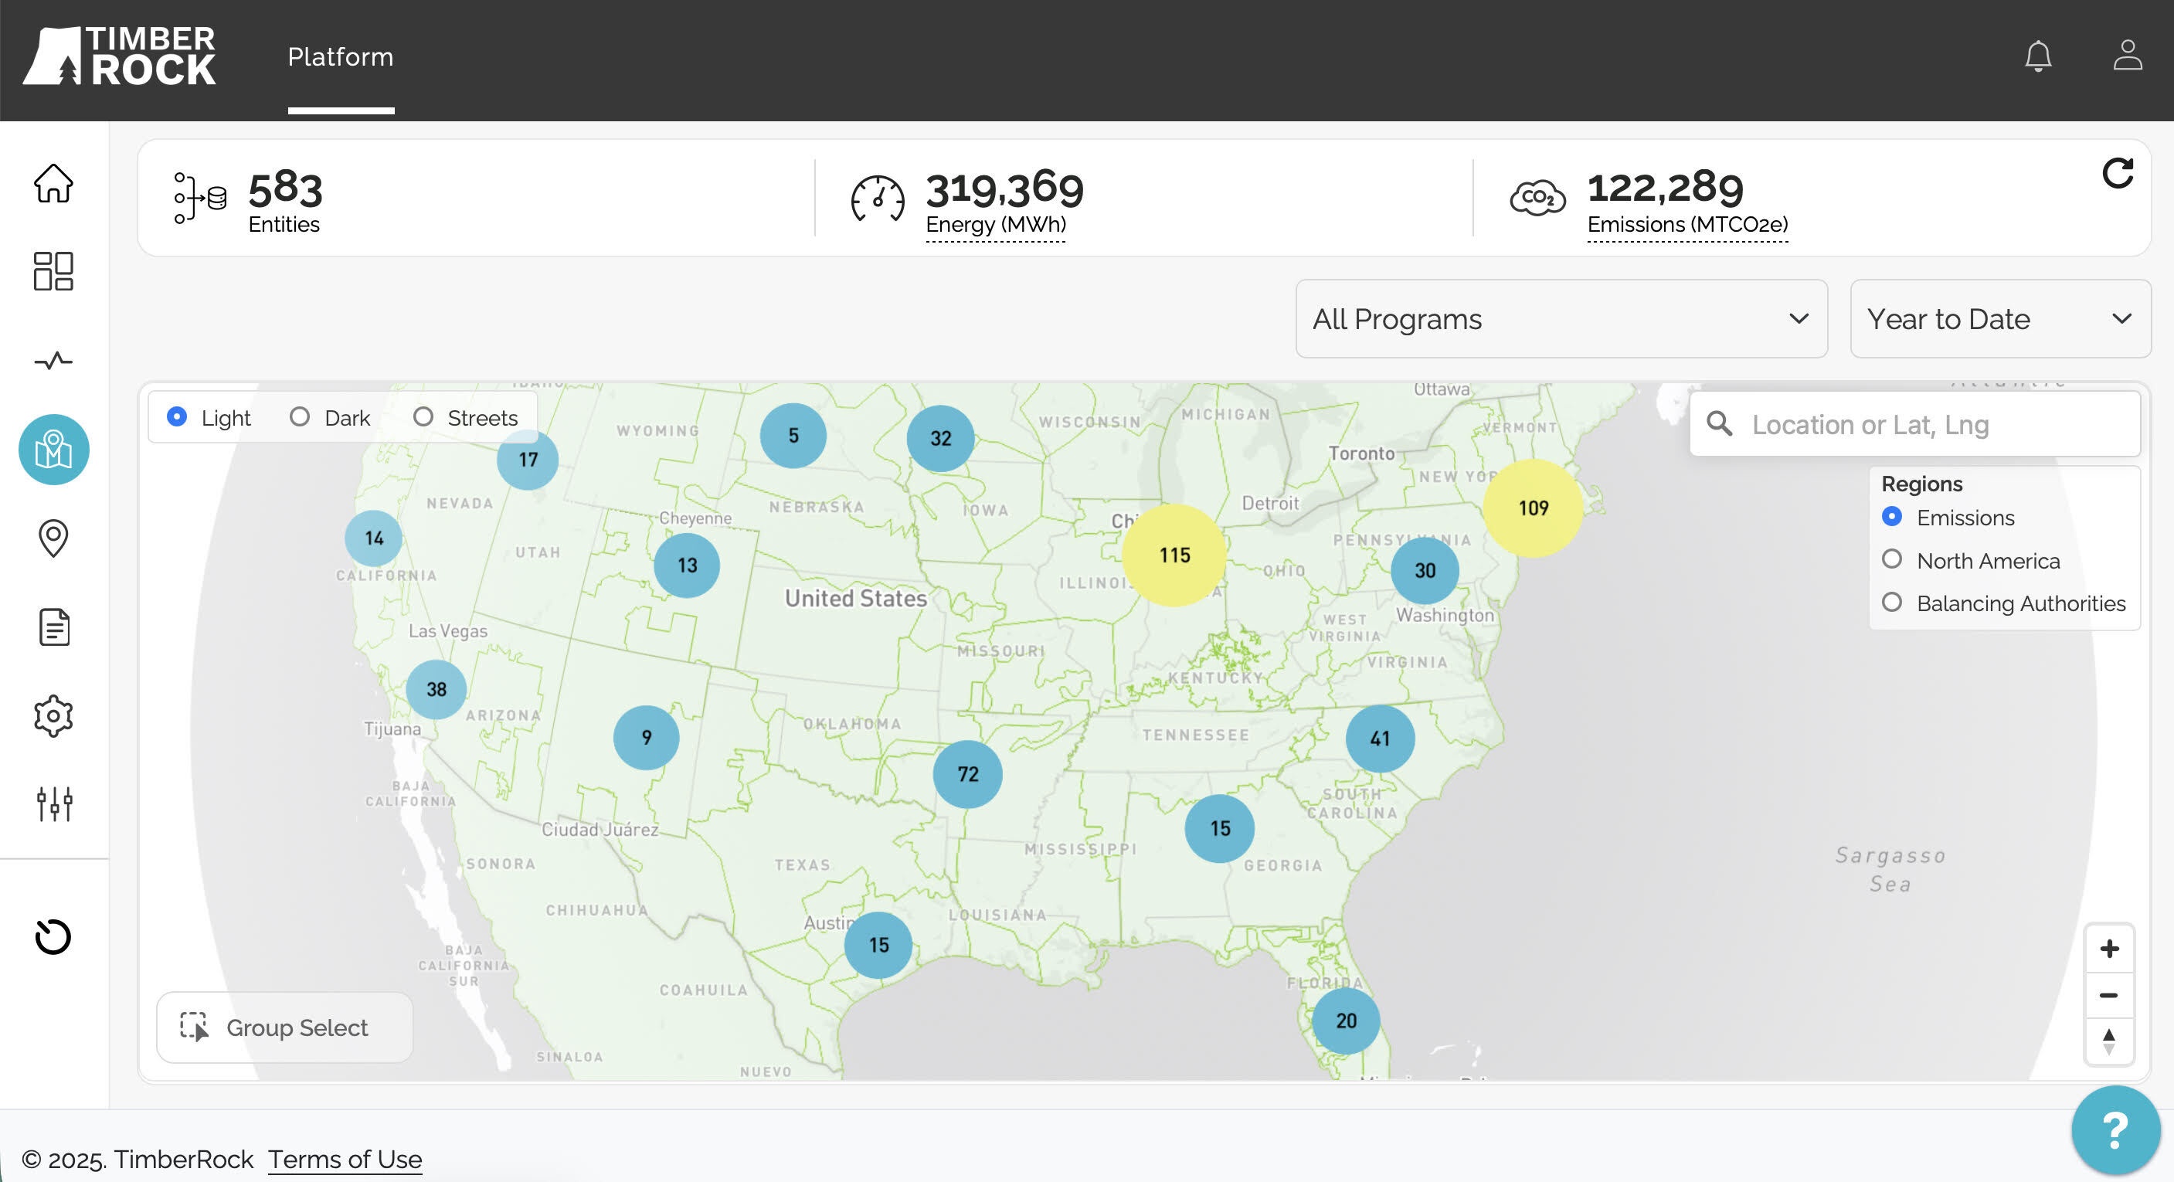The image size is (2174, 1182).
Task: Select the Streets map style radio
Action: coord(423,416)
